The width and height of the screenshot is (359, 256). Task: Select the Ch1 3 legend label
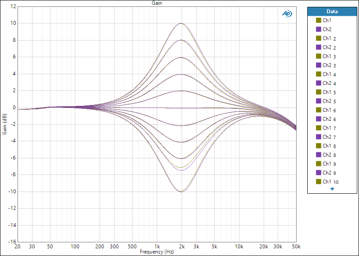point(329,56)
